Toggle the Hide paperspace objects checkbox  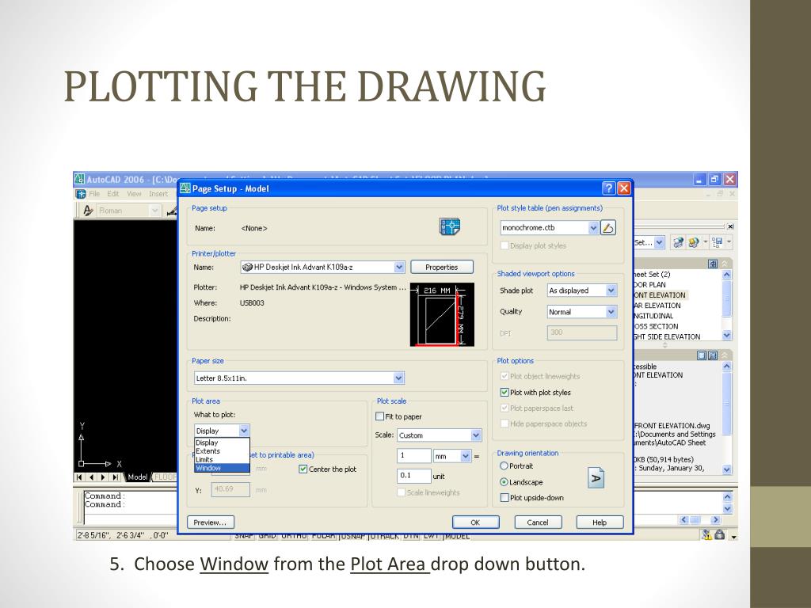tap(504, 424)
